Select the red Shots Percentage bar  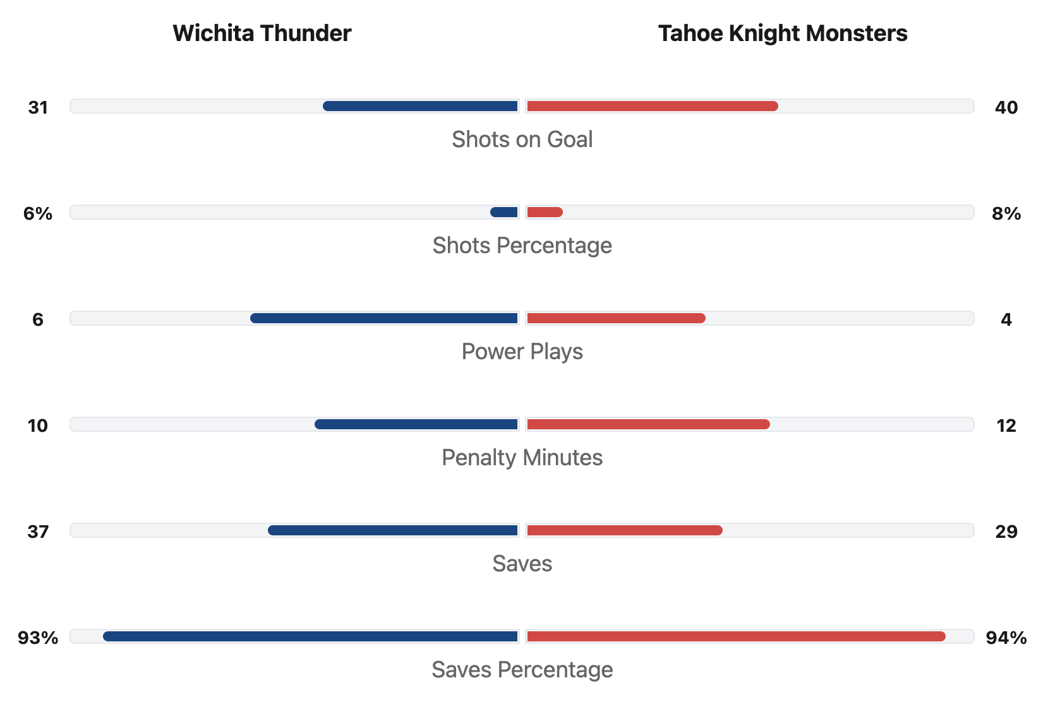coord(545,212)
